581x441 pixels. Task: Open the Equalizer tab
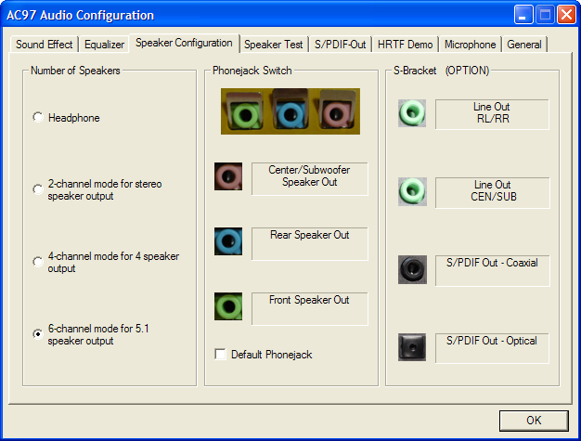104,45
